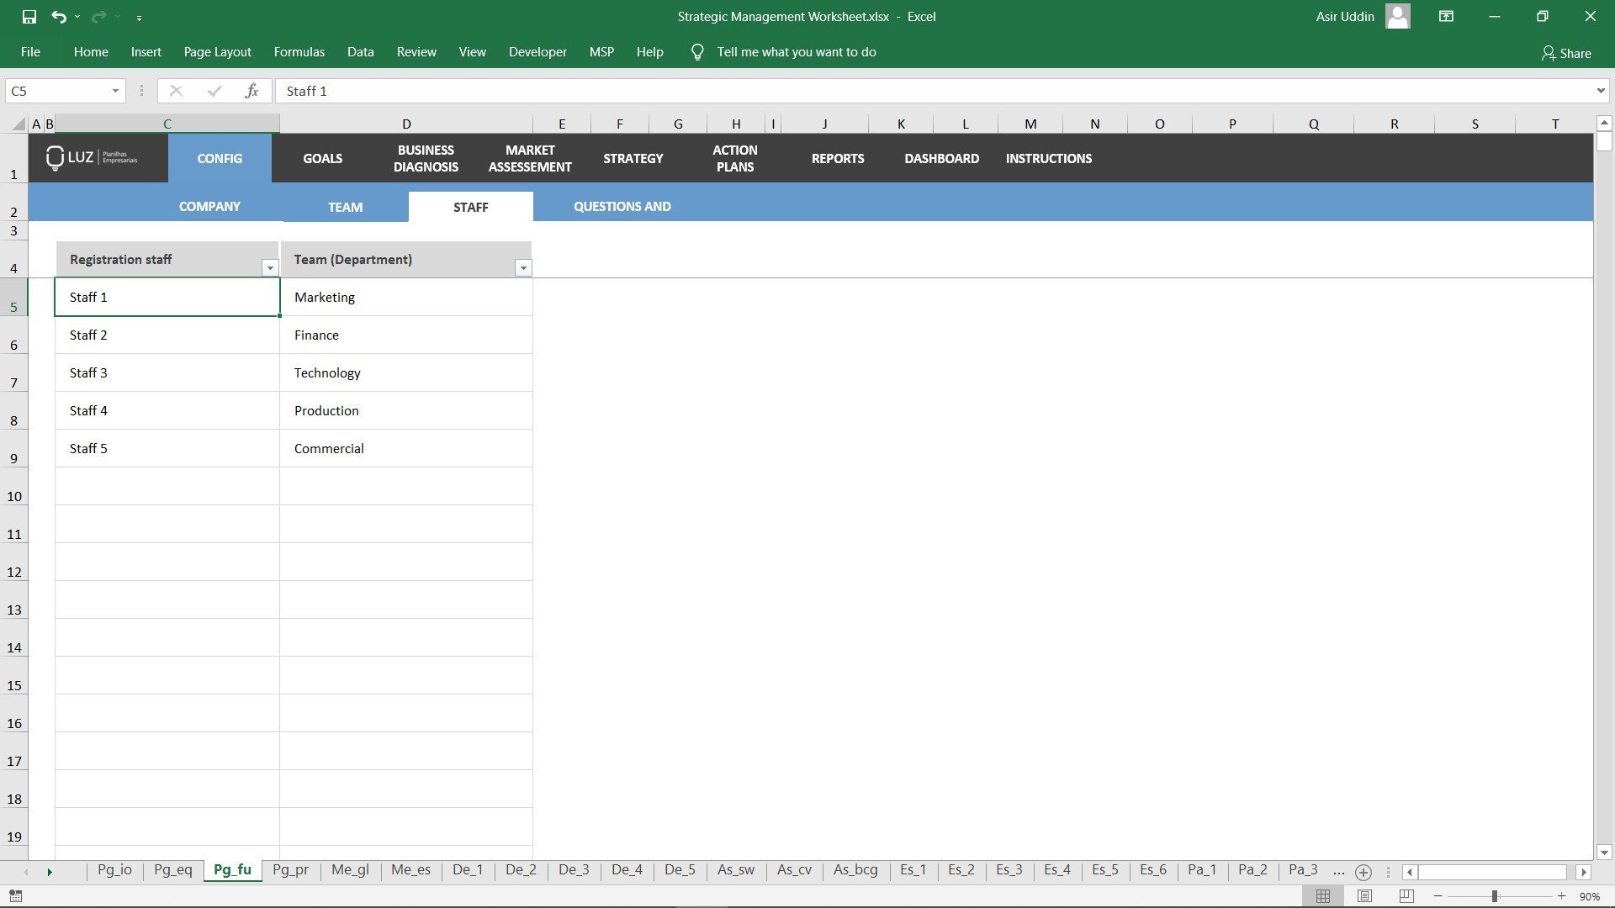Open the Registration staff filter dropdown

tap(270, 267)
